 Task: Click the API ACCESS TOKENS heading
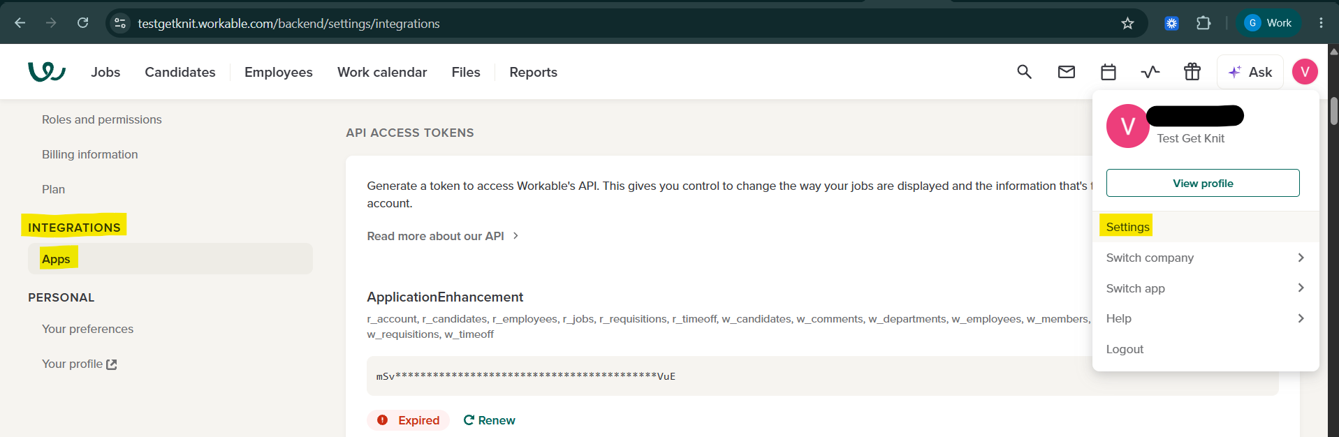pos(410,133)
